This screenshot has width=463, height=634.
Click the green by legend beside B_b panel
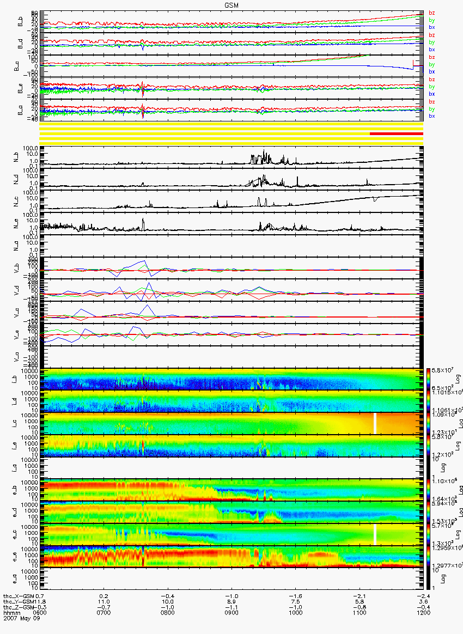[x=432, y=20]
